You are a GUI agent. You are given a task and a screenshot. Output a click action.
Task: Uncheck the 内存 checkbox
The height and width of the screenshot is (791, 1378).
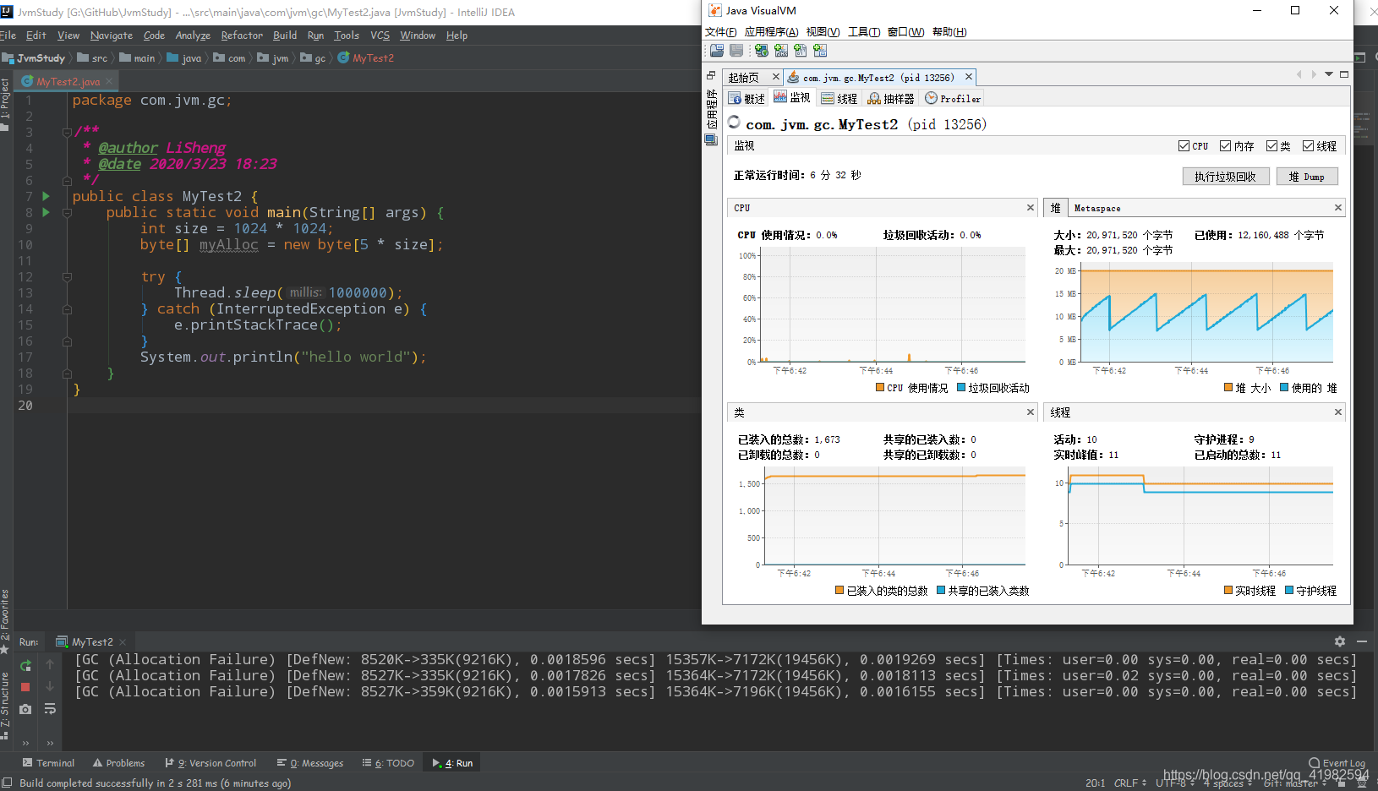click(x=1225, y=146)
